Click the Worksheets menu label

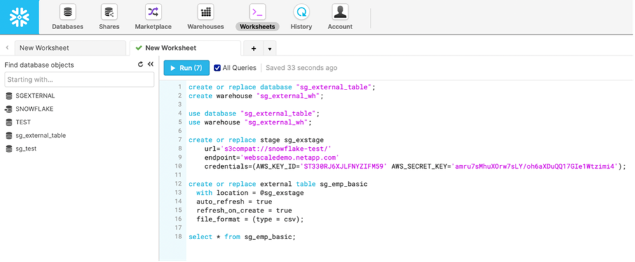point(257,27)
